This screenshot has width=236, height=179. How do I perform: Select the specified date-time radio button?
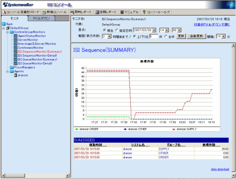[117, 30]
